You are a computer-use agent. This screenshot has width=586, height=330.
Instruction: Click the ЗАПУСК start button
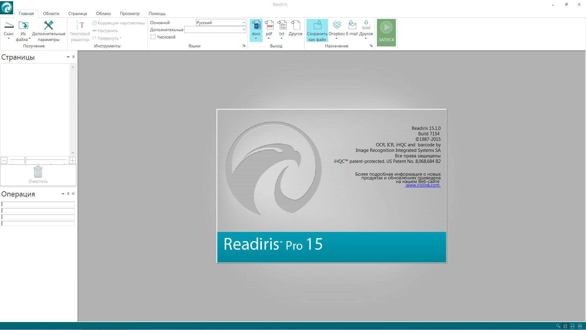pyautogui.click(x=386, y=33)
